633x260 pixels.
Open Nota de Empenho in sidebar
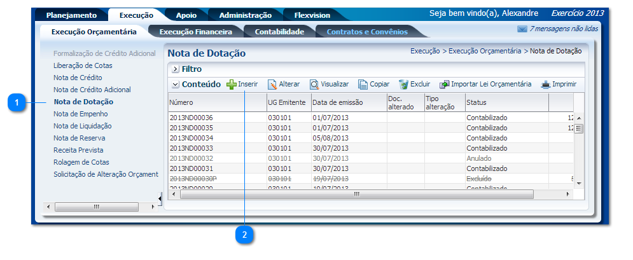[x=81, y=114]
